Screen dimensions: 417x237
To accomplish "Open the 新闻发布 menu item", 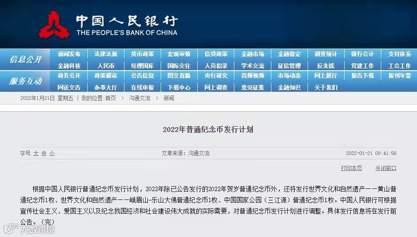I will click(x=69, y=54).
